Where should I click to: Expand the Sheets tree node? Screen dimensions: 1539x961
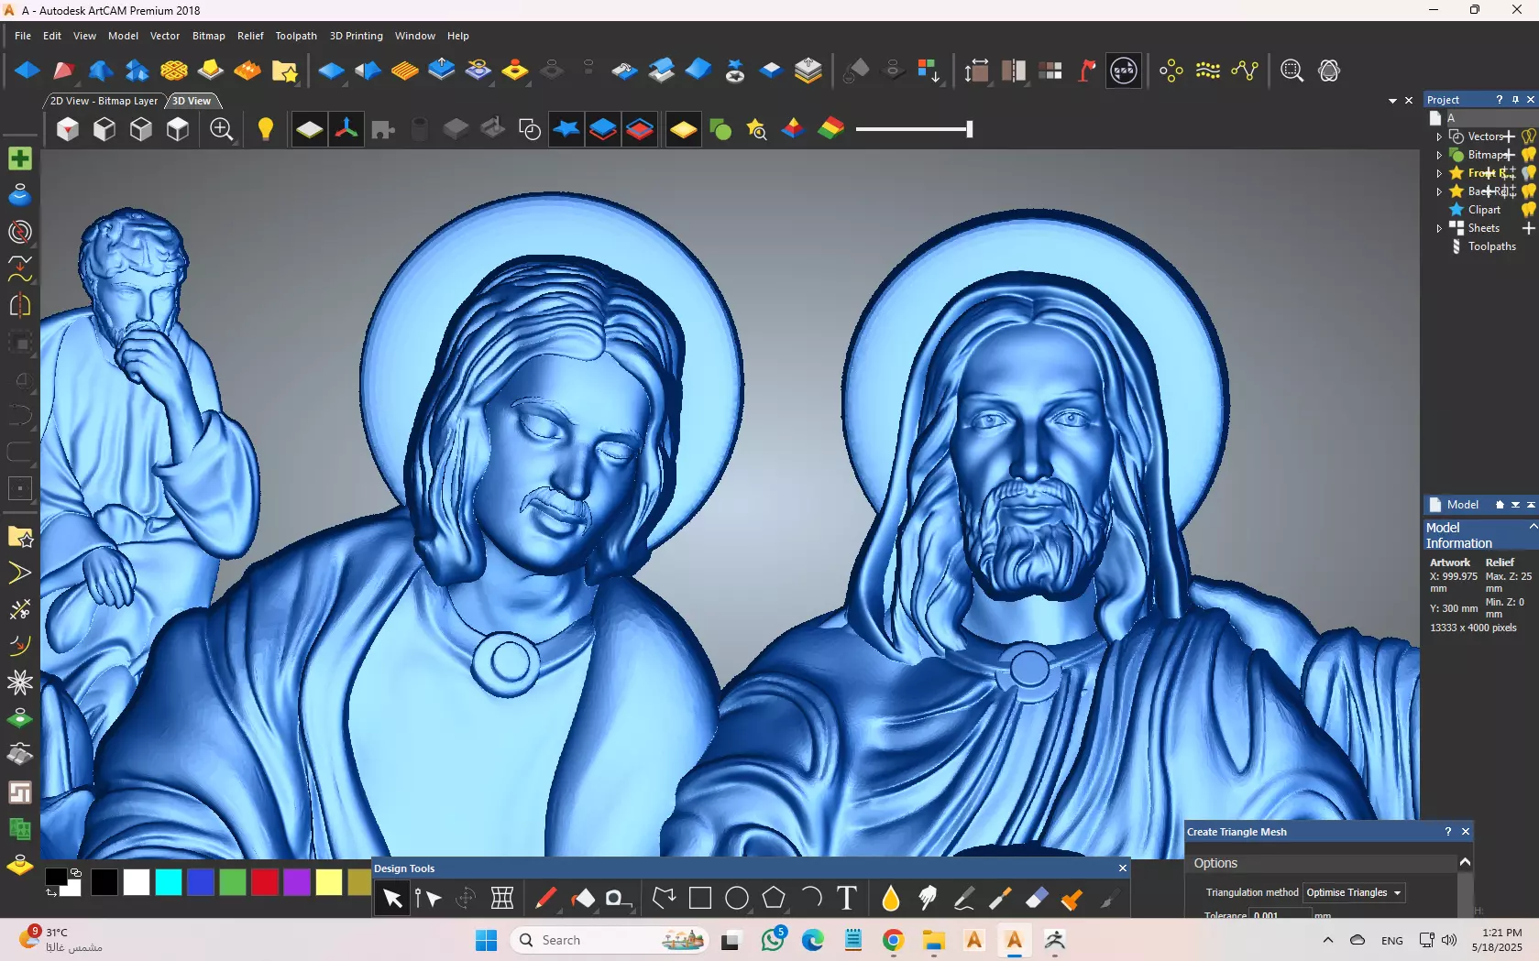(x=1439, y=228)
